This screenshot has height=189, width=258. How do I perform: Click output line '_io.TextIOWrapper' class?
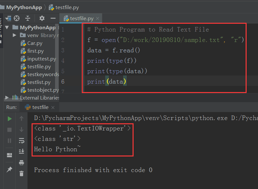[x=82, y=128]
